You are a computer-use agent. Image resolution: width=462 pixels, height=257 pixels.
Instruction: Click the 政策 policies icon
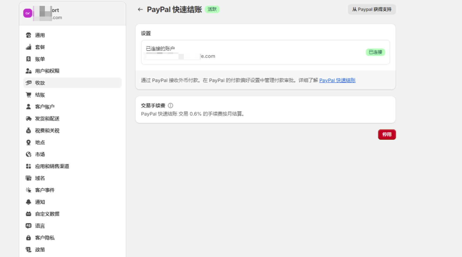coord(29,250)
